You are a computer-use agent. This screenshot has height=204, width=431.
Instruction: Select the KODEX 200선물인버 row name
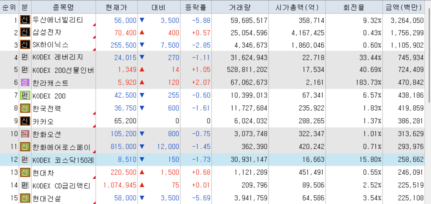63,70
